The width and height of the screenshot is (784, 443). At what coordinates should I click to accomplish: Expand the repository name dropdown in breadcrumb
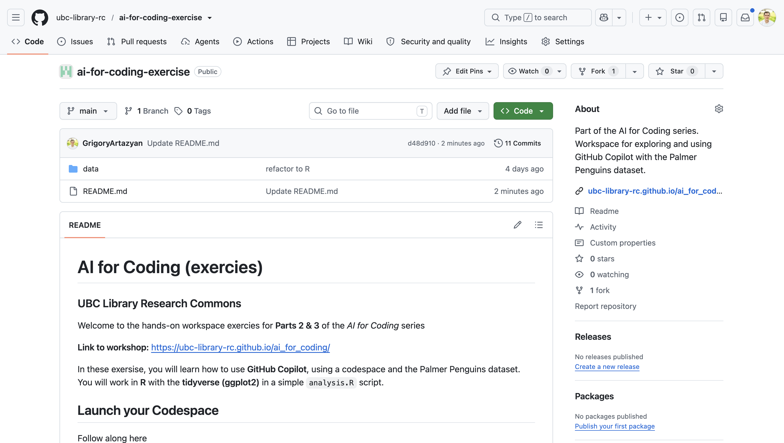pos(210,18)
